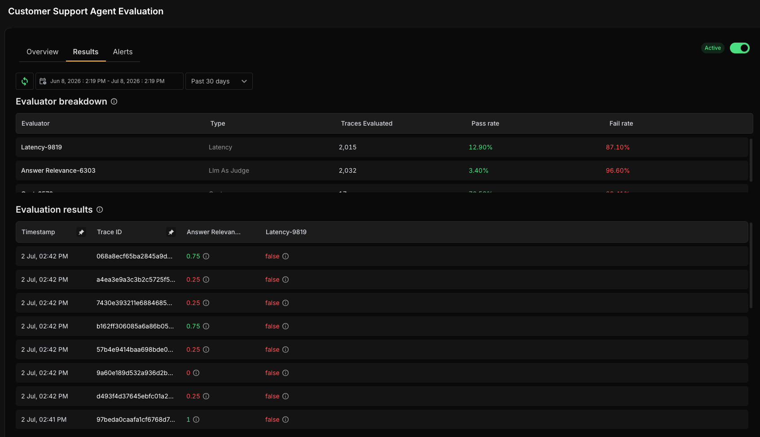760x437 pixels.
Task: Open score info for trace b162ff306085a6a86b05
Action: pos(206,326)
